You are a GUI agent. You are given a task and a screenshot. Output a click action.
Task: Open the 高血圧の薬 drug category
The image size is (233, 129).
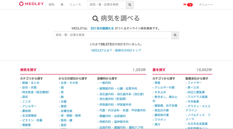[x=162, y=110]
